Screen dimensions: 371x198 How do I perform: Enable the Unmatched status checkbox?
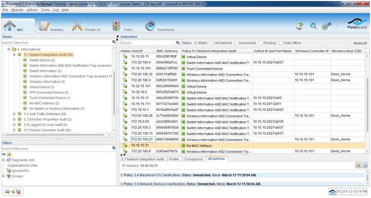pyautogui.click(x=212, y=43)
